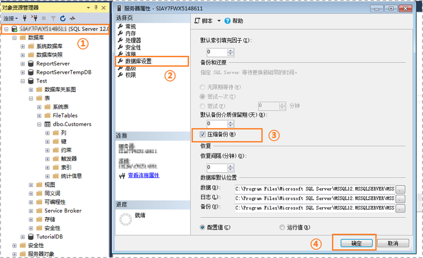Click the 默认索引填充因子 value field
Screen dimensions: 423x258
(217, 52)
